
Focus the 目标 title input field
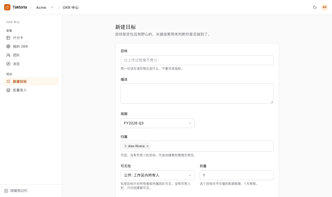197,60
